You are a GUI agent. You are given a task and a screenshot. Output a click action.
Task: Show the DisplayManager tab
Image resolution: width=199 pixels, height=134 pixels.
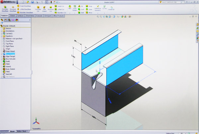tap(17, 20)
